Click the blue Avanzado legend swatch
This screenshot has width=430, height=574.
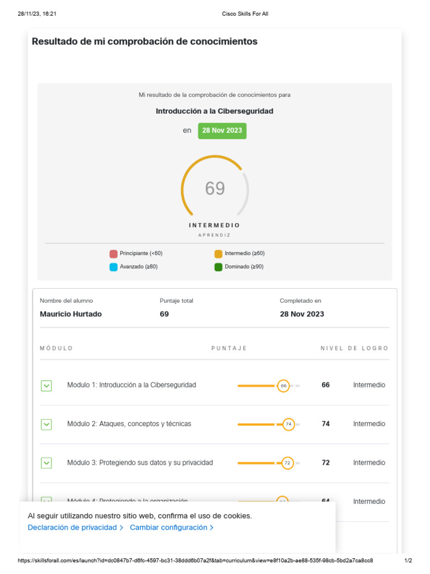[113, 267]
